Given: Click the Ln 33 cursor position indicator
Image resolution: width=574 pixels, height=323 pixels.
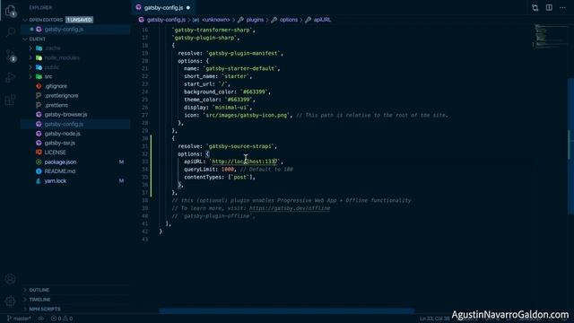Looking at the screenshot, I should [434, 319].
